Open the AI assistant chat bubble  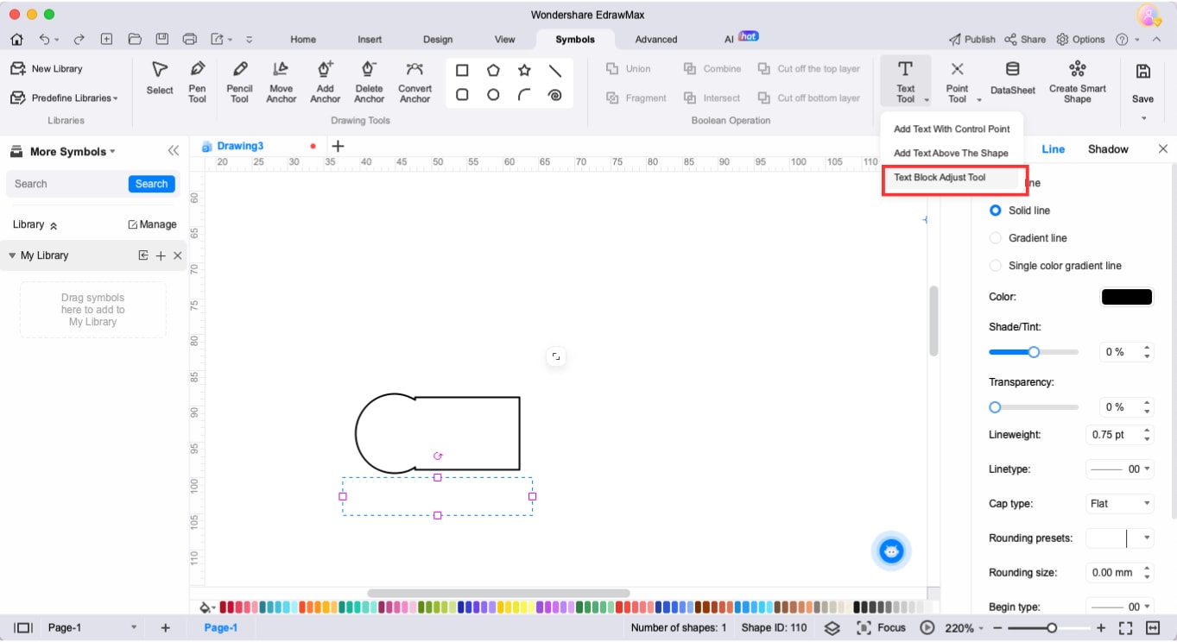[x=891, y=551]
